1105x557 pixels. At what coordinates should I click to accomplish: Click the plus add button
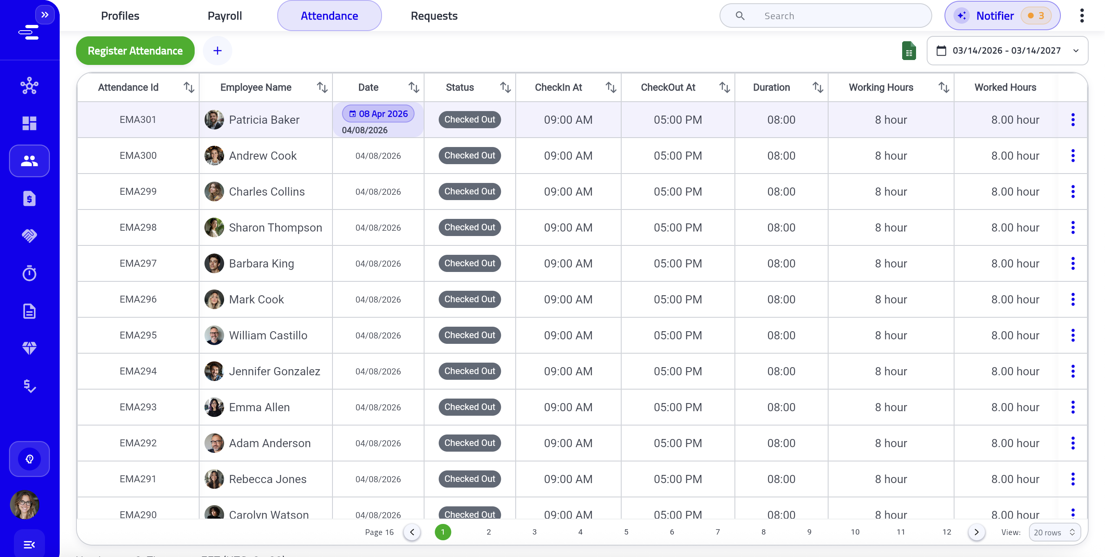[218, 51]
